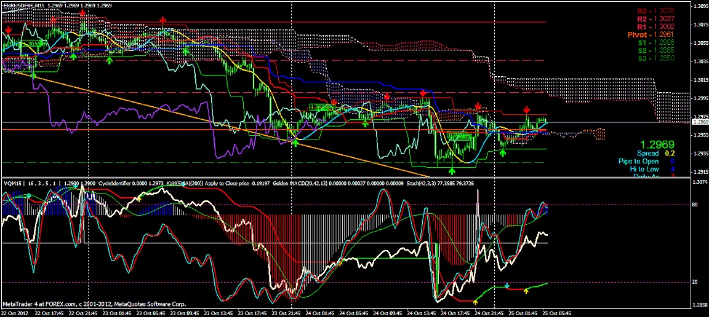Click the Spread value label
Viewport: 709px width, 317px height.
[x=647, y=153]
